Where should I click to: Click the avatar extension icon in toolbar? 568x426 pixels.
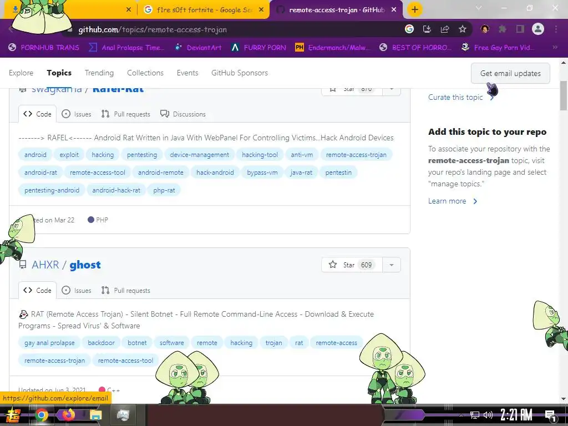click(485, 29)
